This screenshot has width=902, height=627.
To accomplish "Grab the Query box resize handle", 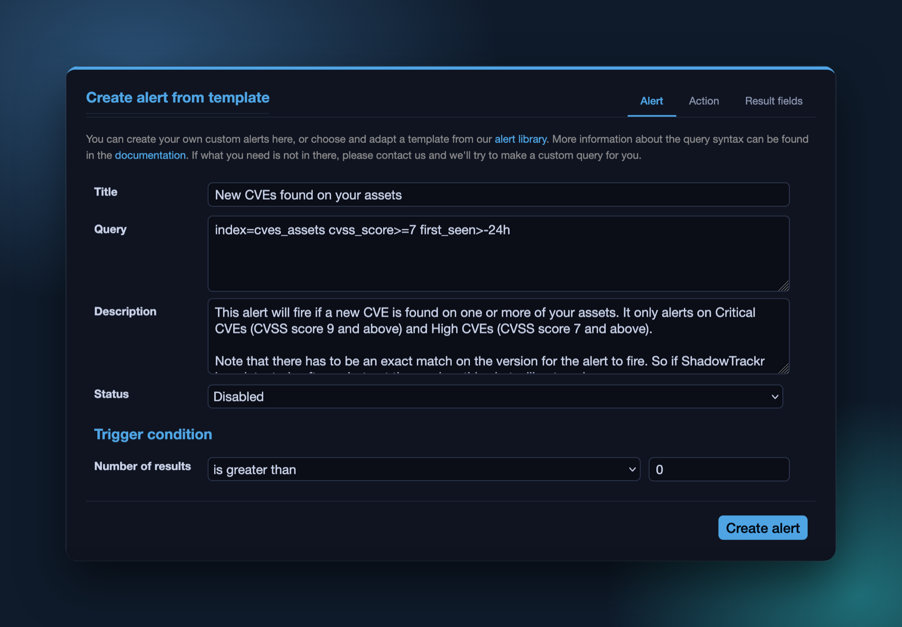I will (x=783, y=286).
